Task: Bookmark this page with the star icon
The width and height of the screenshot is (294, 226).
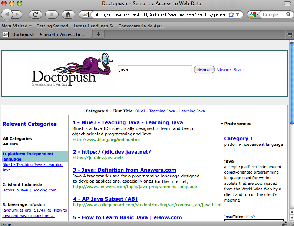Action: [x=232, y=14]
